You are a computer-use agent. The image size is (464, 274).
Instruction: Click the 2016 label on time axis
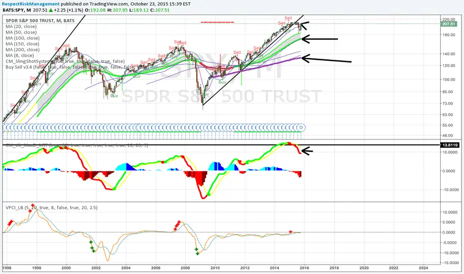click(304, 268)
